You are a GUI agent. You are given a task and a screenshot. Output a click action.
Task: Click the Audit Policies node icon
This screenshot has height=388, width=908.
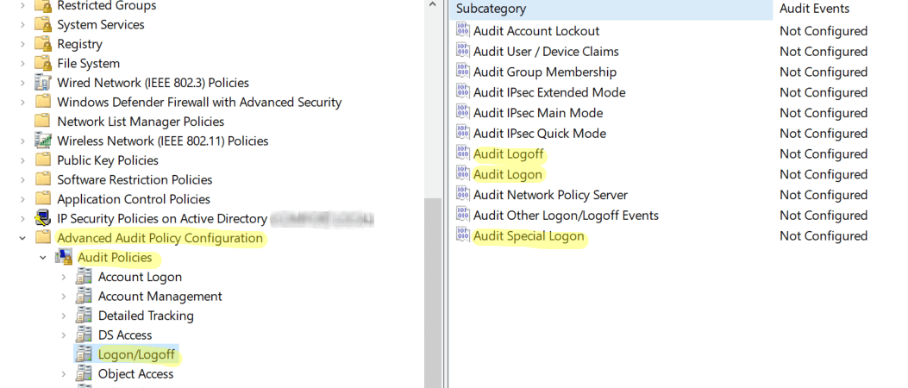63,257
